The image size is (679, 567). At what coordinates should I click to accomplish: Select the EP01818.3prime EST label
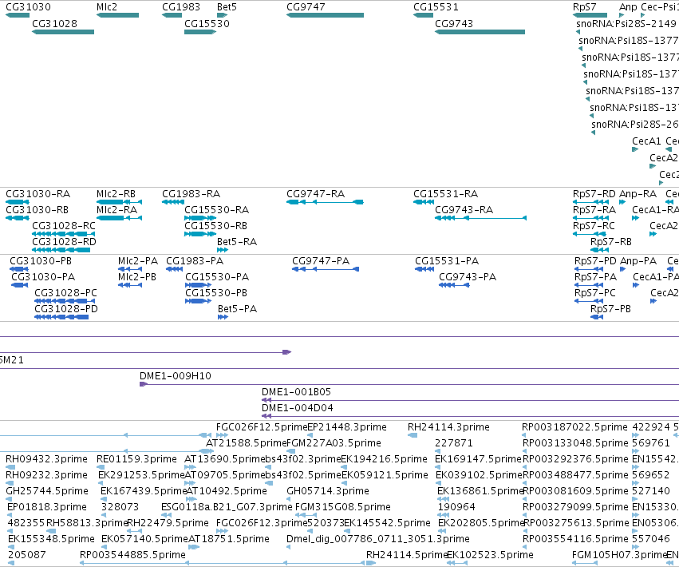click(47, 507)
